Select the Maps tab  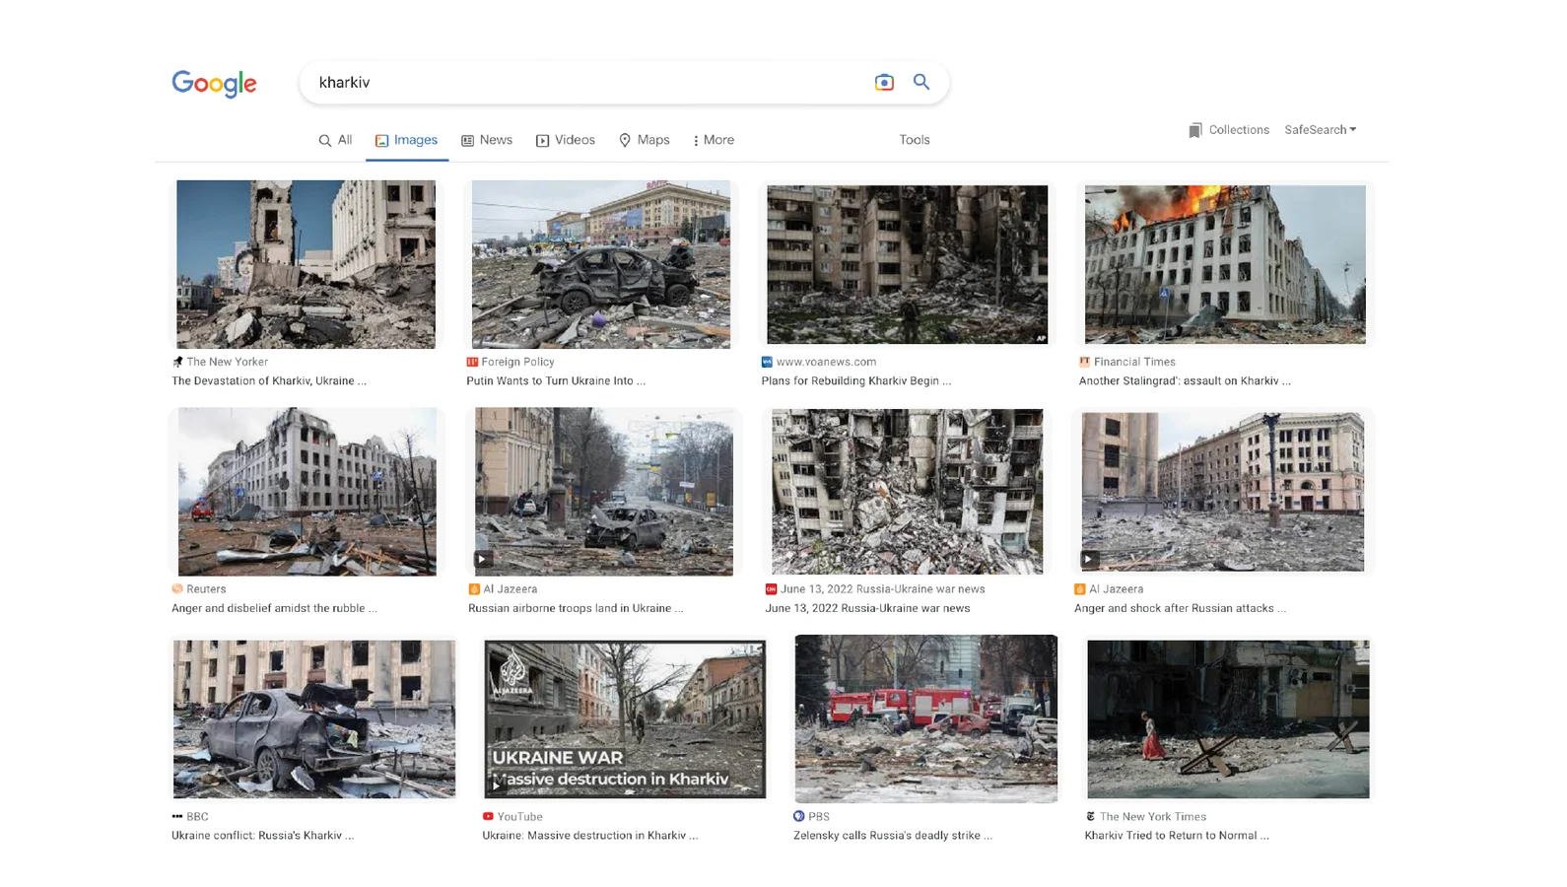click(644, 140)
